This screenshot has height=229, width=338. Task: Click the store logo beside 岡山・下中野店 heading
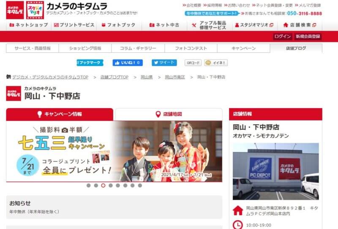14,93
